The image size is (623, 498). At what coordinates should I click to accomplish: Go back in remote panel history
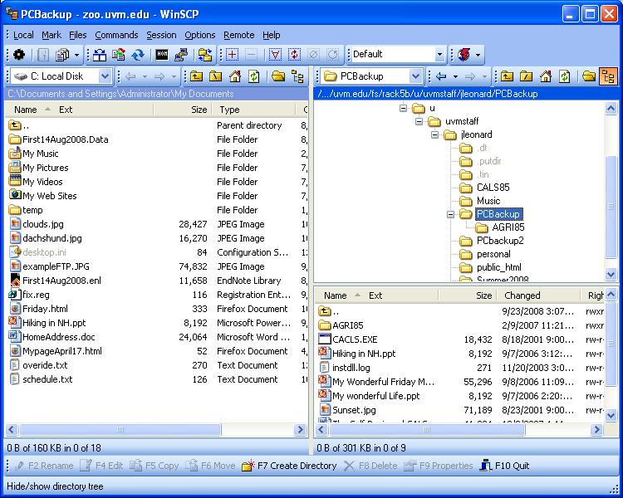point(441,76)
